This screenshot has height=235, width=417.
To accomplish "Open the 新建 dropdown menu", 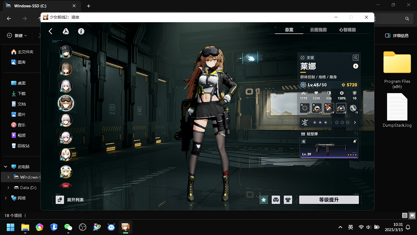I will click(x=17, y=36).
